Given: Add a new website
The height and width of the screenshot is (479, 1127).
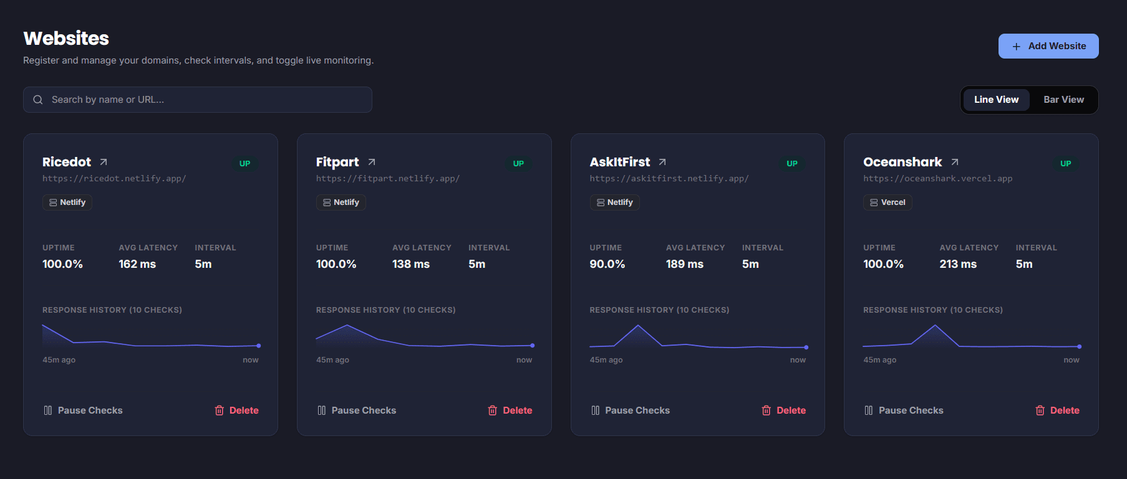Looking at the screenshot, I should (x=1048, y=46).
